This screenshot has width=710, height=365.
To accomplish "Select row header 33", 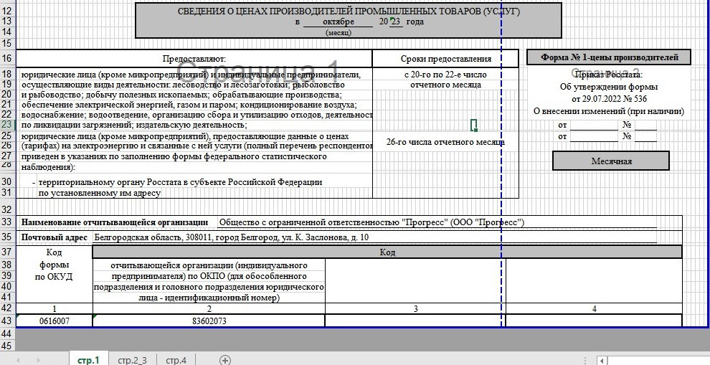I will click(x=7, y=222).
